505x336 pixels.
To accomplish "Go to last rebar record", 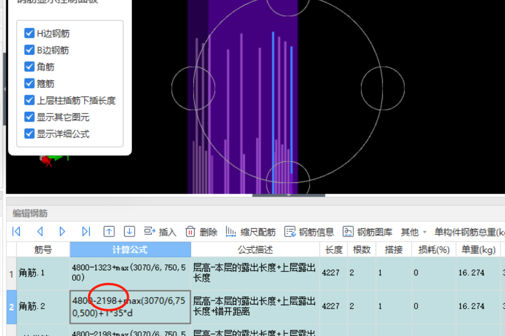I will pos(86,232).
